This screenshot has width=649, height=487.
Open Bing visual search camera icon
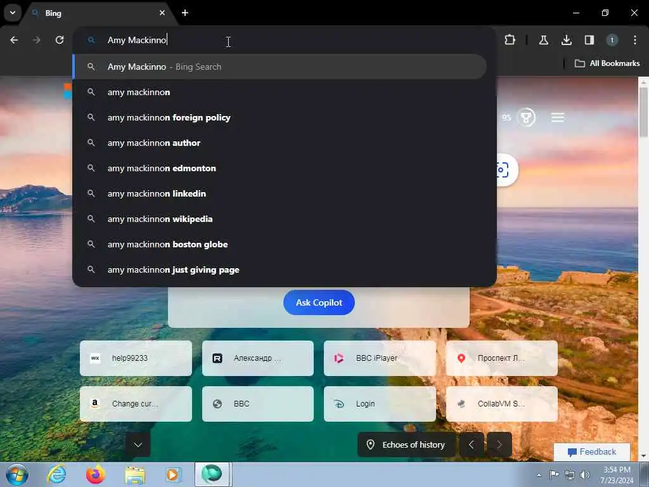pyautogui.click(x=503, y=170)
